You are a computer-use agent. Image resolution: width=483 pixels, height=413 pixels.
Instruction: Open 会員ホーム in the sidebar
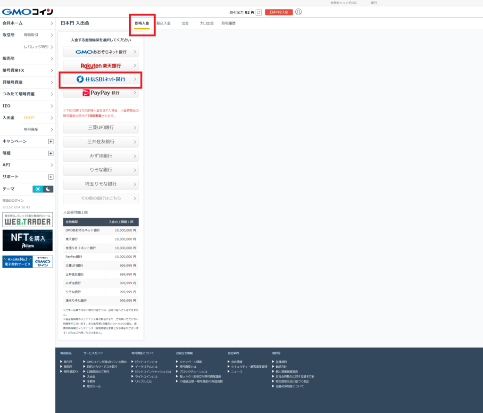coord(27,23)
